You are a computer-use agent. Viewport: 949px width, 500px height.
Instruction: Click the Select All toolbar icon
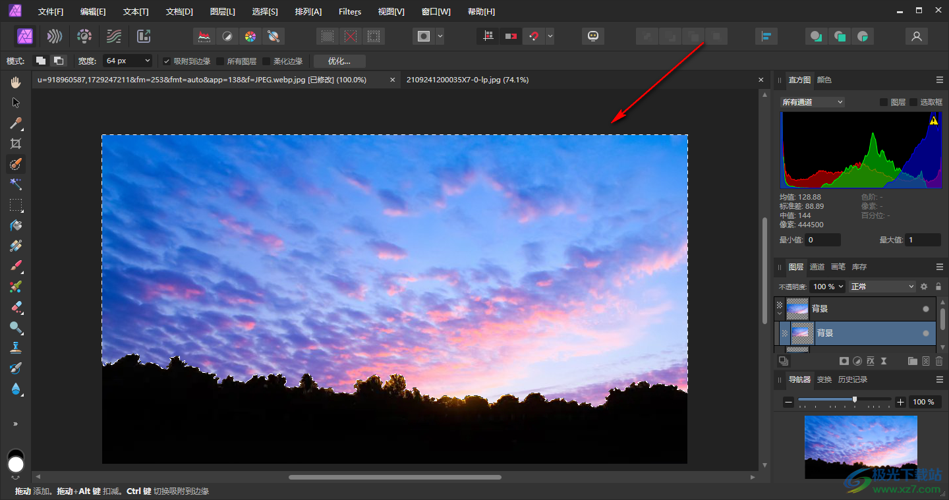click(x=328, y=36)
